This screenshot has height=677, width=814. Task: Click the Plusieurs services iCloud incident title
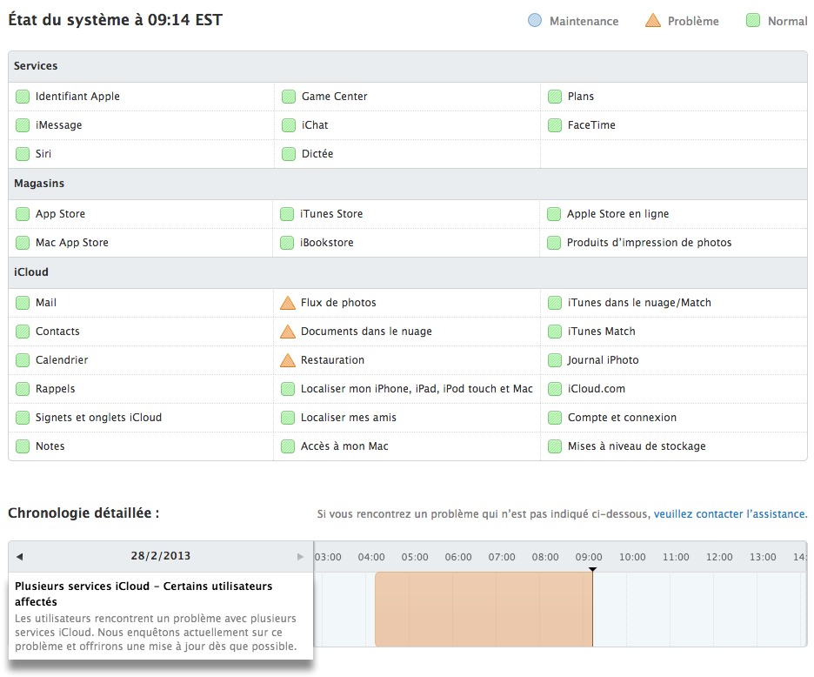coord(143,593)
